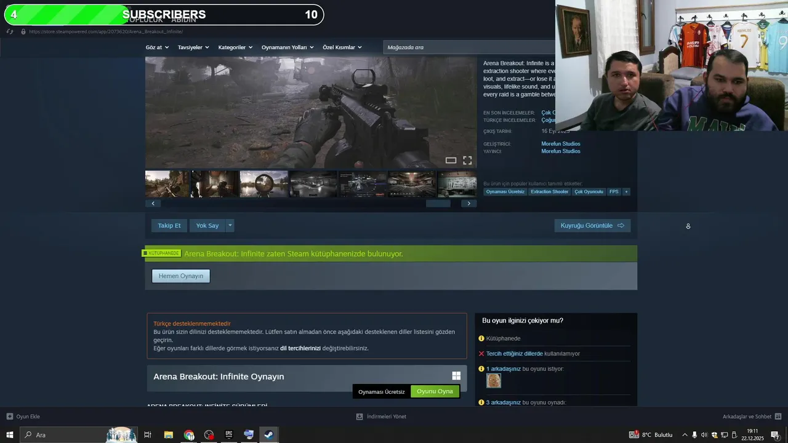Select the first forest screenshot thumbnail
The height and width of the screenshot is (443, 788).
pyautogui.click(x=167, y=184)
